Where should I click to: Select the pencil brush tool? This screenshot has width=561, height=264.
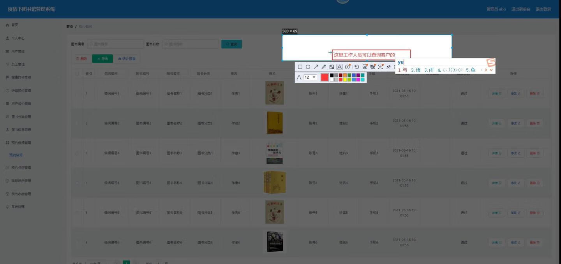click(x=324, y=67)
